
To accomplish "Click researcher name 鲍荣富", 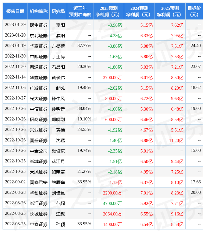I will [x=58, y=172].
